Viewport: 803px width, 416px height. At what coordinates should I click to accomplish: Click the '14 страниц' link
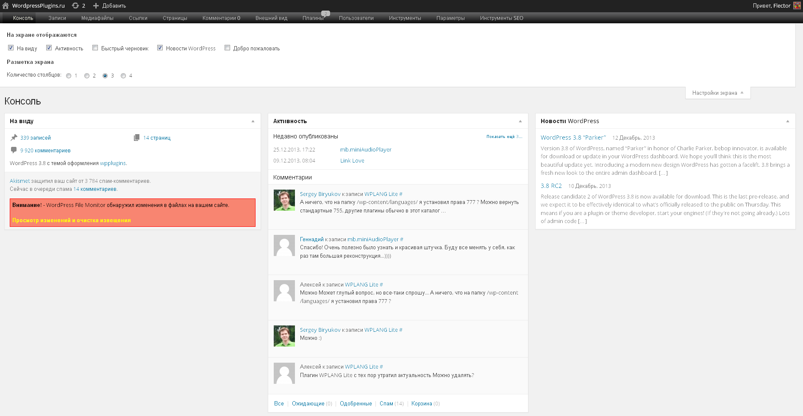157,138
